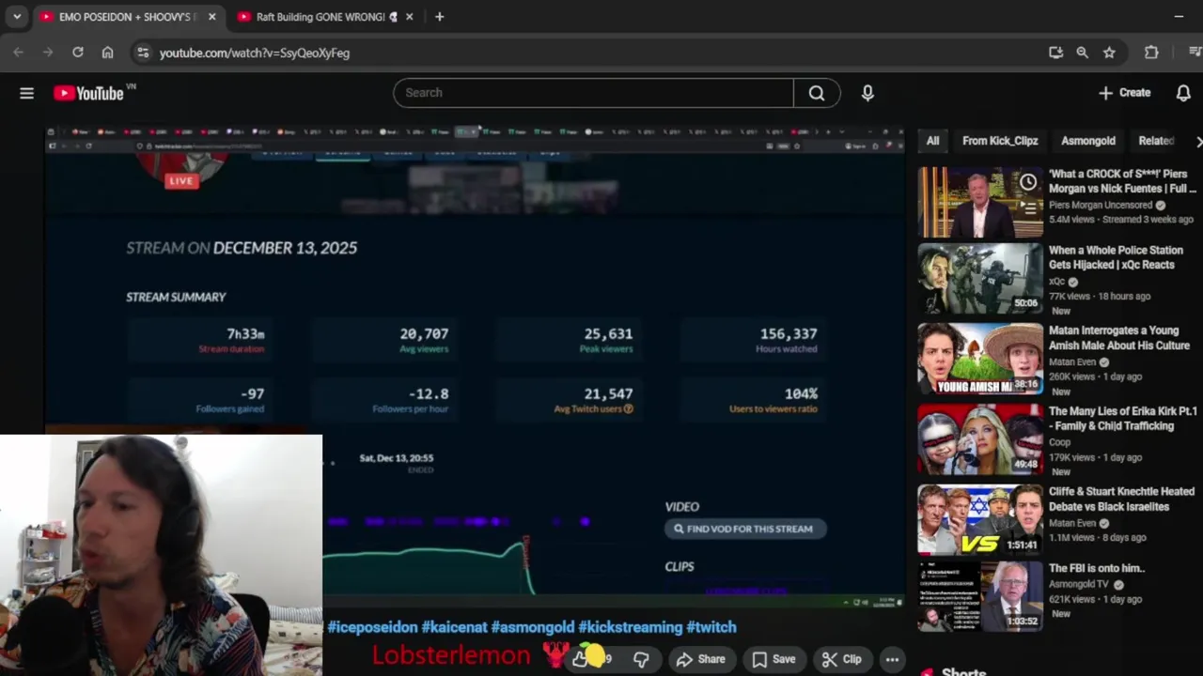Click the 156,337 hours watched value
Viewport: 1203px width, 676px height.
tap(789, 333)
